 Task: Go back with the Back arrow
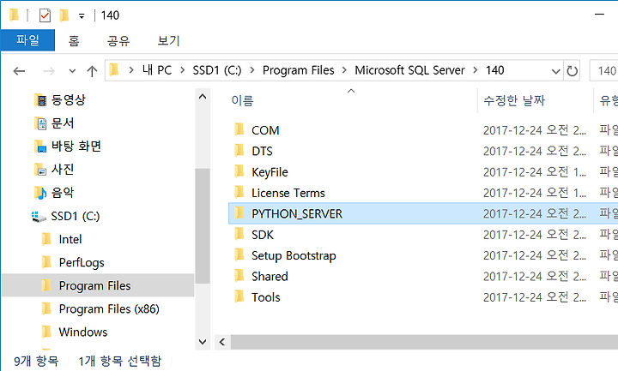(x=19, y=71)
